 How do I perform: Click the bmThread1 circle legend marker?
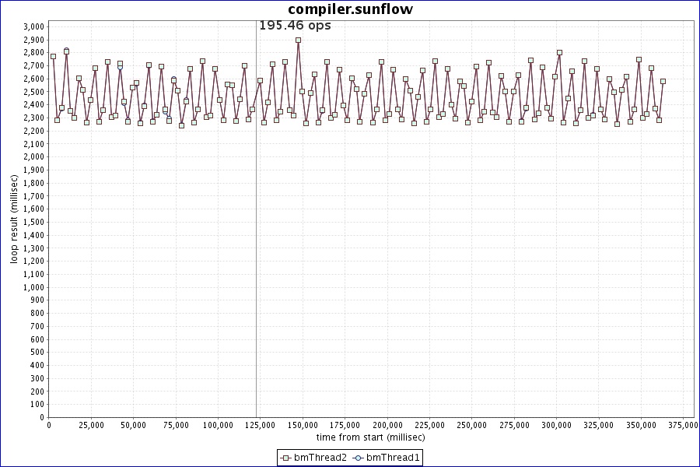pos(359,458)
